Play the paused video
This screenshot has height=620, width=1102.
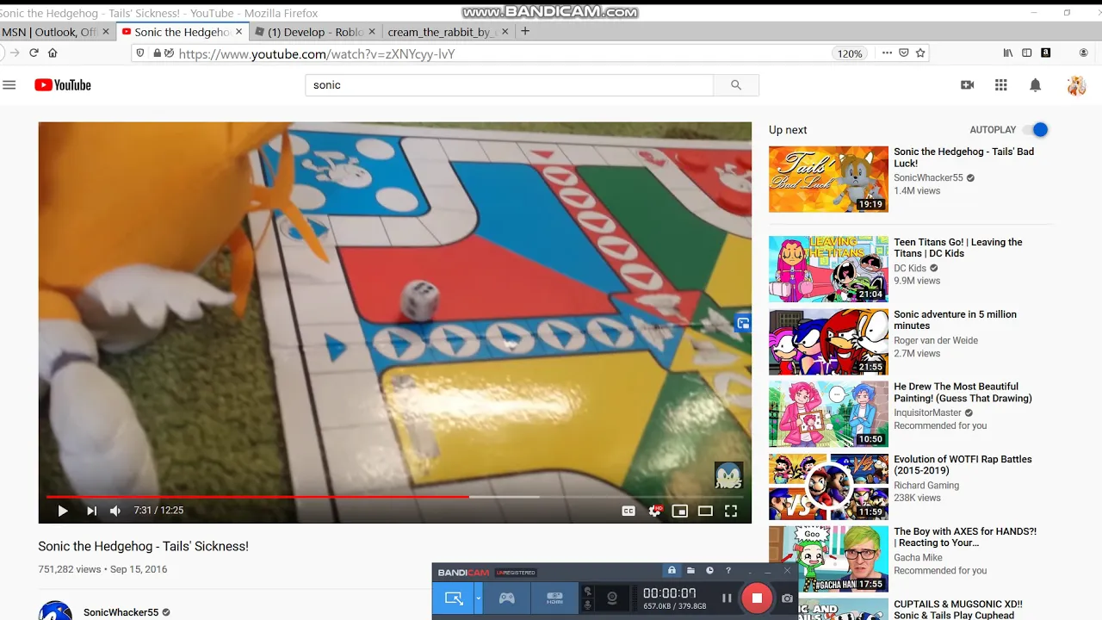click(x=62, y=511)
